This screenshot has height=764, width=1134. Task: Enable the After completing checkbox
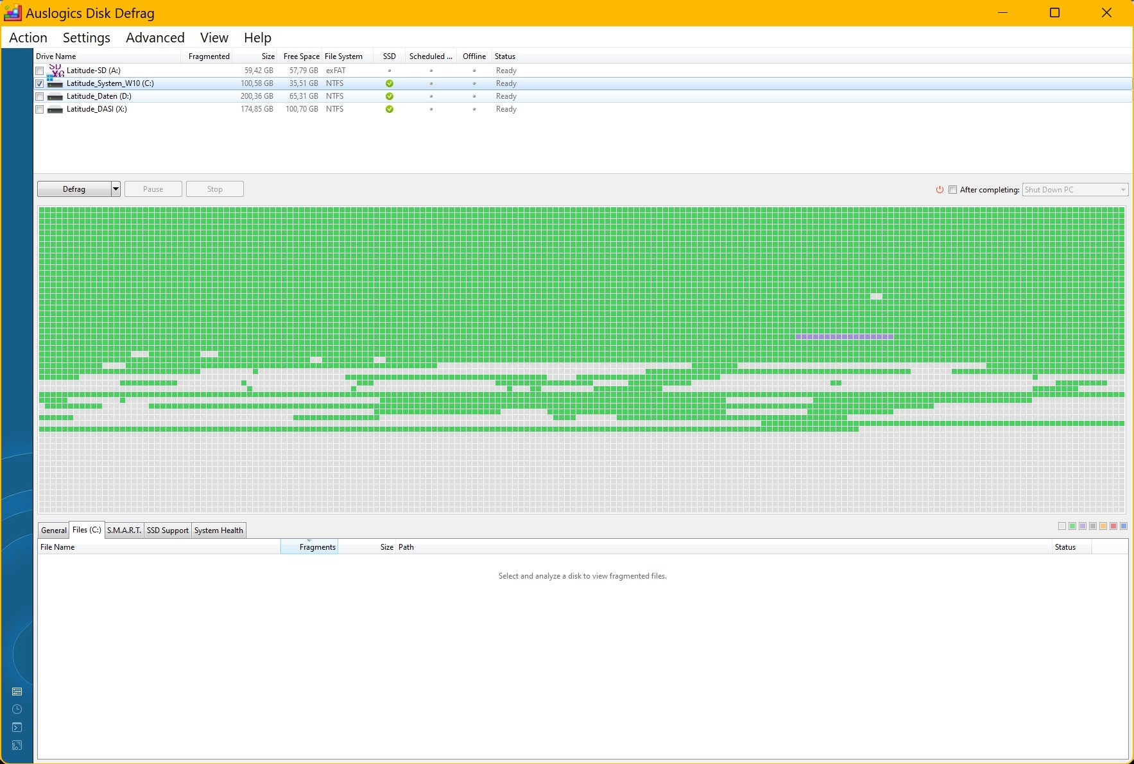[x=953, y=190]
